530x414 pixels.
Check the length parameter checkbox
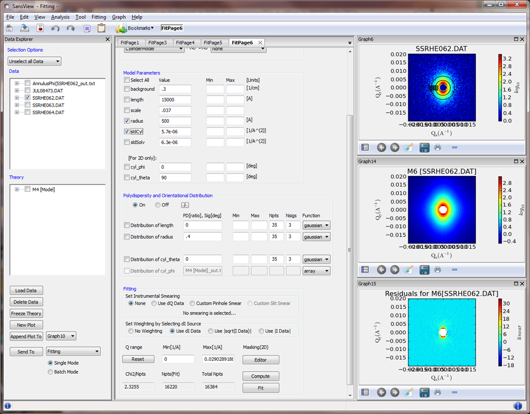tap(127, 100)
